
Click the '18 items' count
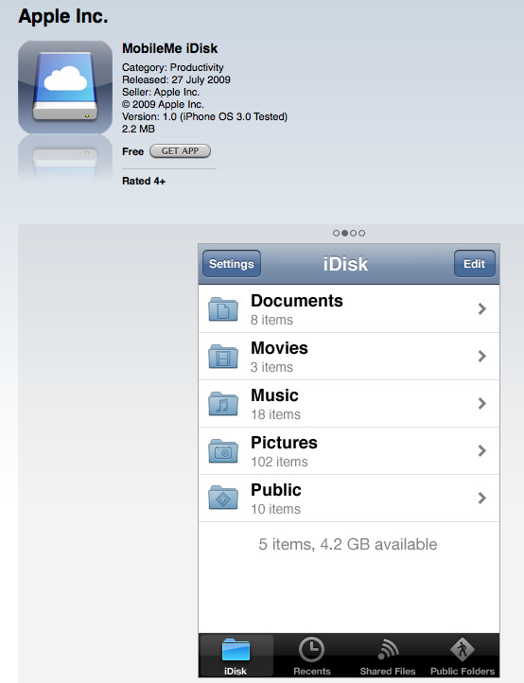(x=276, y=414)
